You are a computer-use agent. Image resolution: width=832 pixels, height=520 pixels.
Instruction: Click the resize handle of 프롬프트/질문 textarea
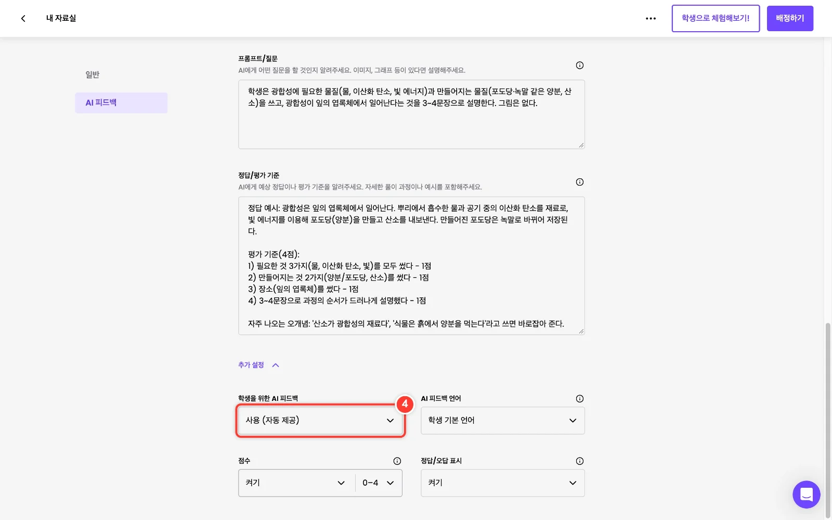(x=581, y=145)
